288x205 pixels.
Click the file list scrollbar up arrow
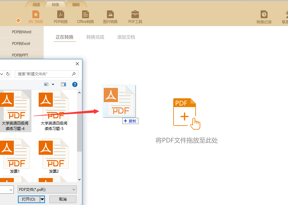(79, 93)
